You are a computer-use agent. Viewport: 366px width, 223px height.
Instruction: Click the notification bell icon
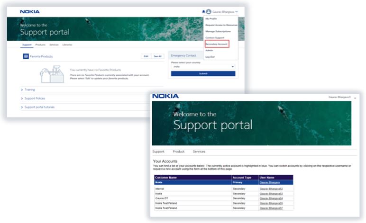coord(203,11)
